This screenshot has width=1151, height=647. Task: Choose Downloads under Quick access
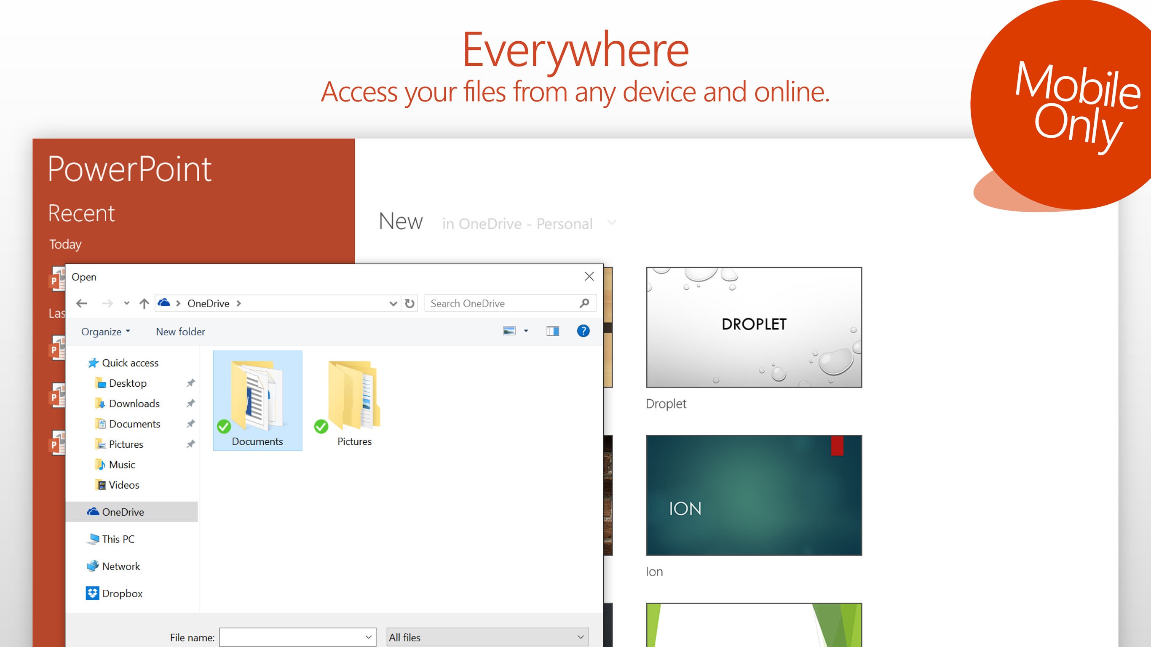coord(134,404)
